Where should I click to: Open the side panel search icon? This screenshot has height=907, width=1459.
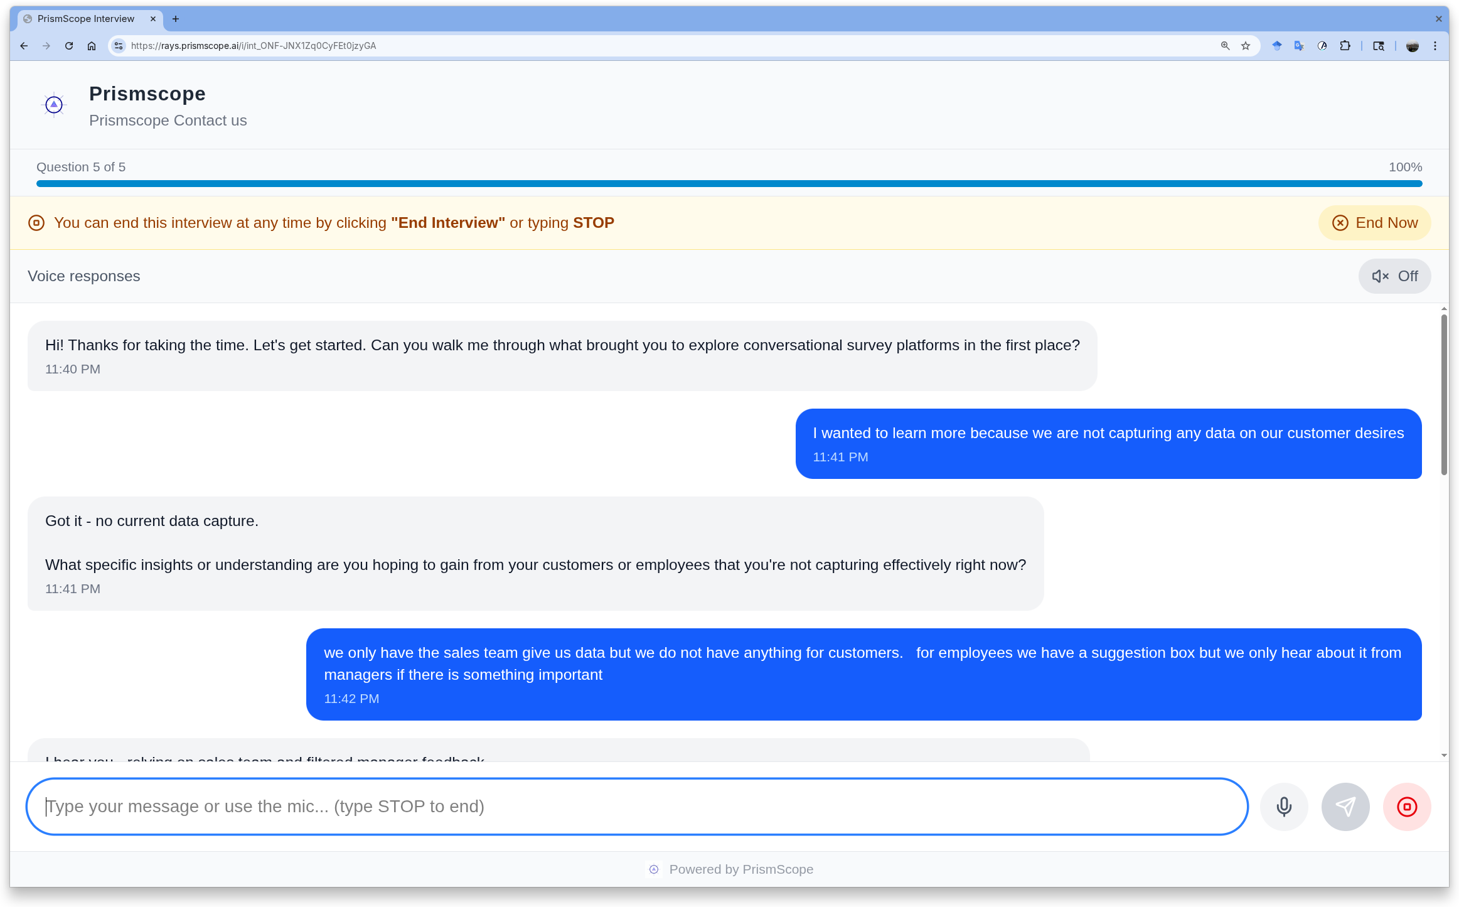pyautogui.click(x=1379, y=46)
